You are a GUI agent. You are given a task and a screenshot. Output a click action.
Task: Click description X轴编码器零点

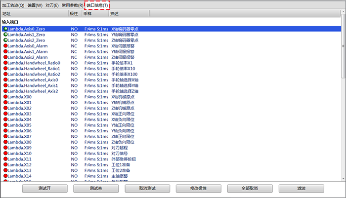point(125,29)
